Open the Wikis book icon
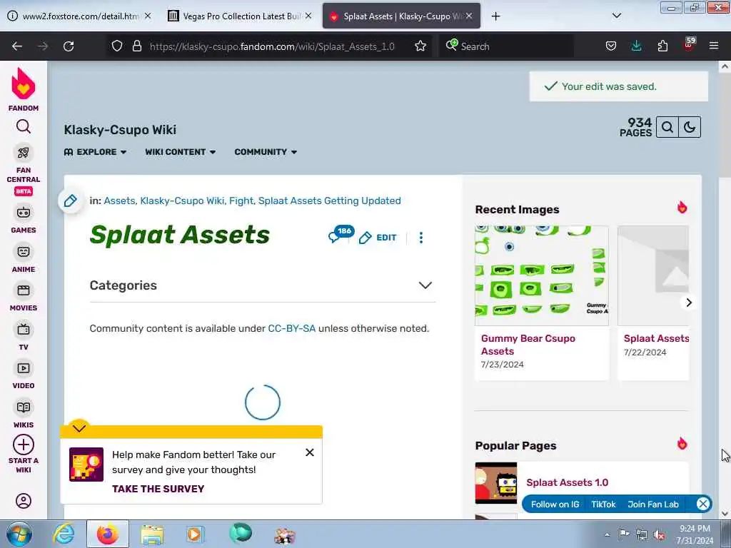Screen dimensions: 731x548 click(x=24, y=407)
